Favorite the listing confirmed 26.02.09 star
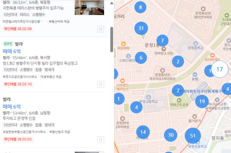231x153 pixels. coord(101,29)
